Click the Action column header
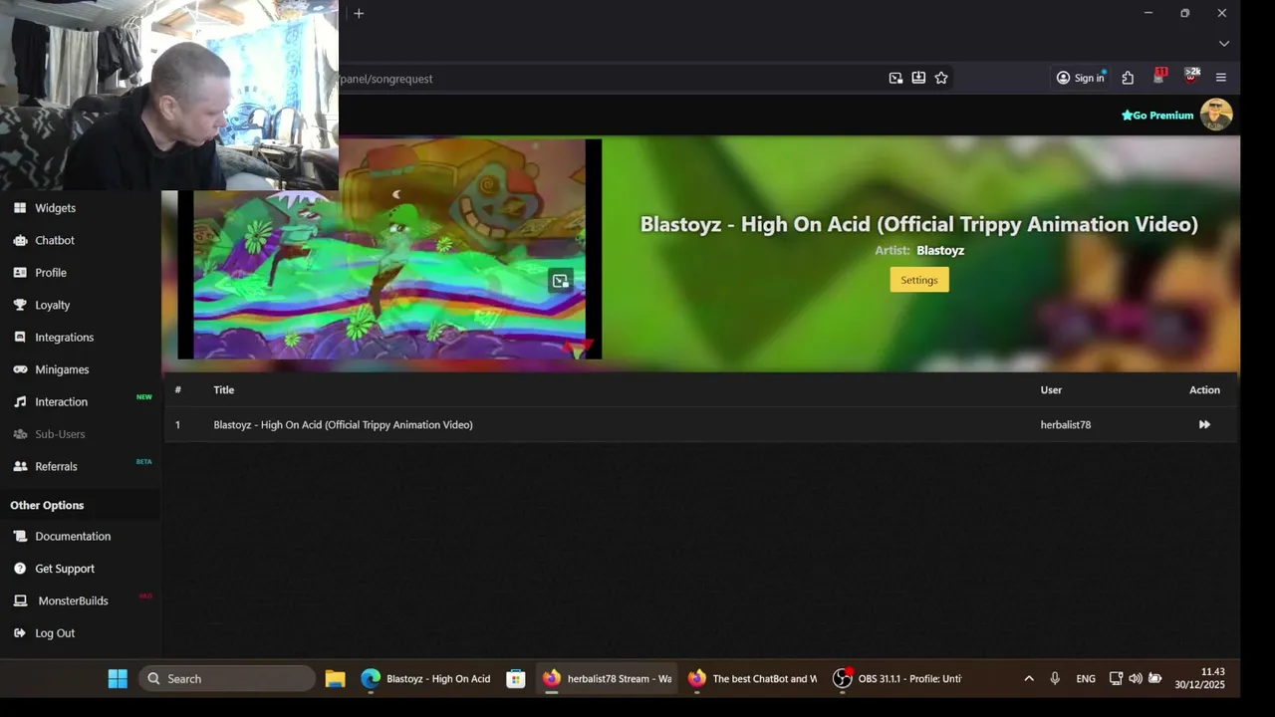 [1204, 390]
